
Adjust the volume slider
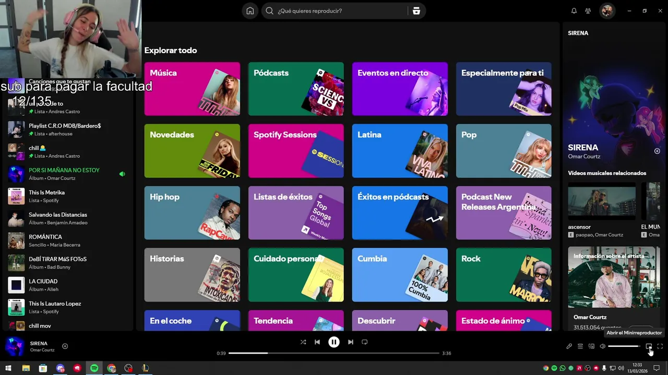point(625,346)
